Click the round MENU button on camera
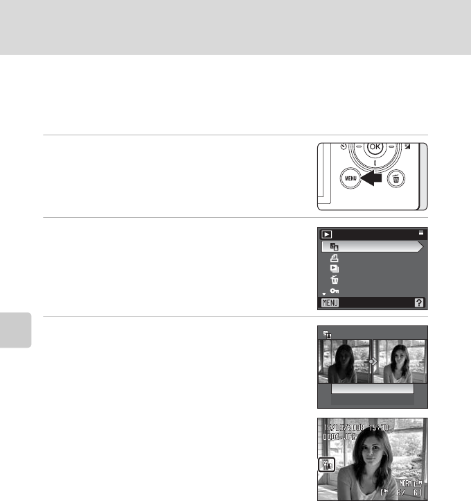 point(350,178)
